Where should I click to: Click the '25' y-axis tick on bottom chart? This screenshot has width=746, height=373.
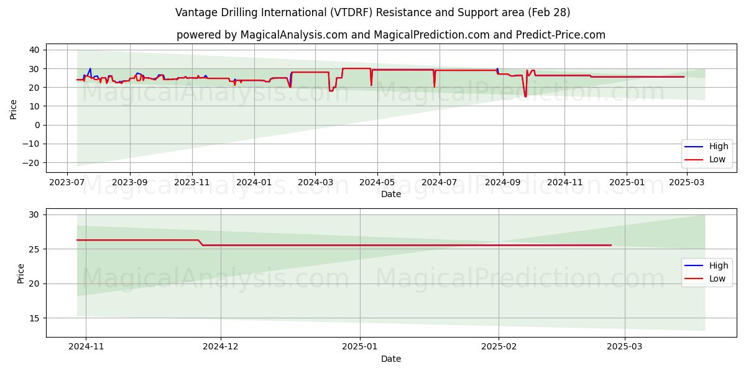pyautogui.click(x=35, y=249)
